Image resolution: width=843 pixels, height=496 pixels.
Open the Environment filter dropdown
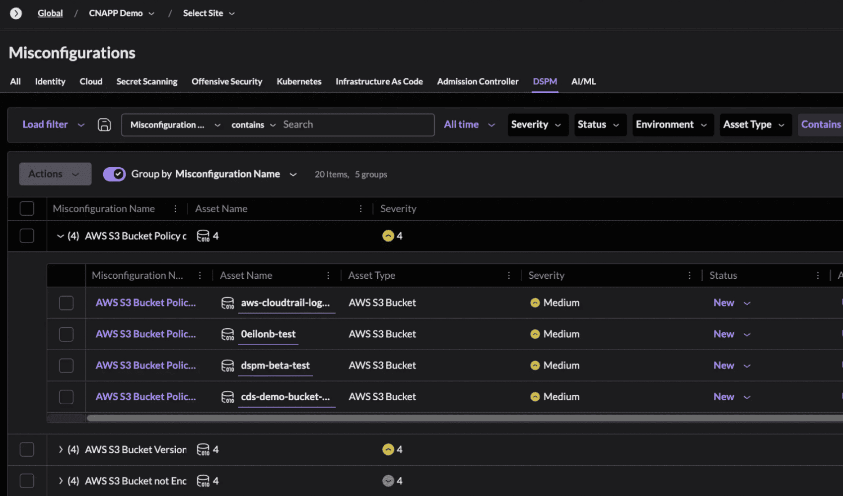tap(673, 124)
